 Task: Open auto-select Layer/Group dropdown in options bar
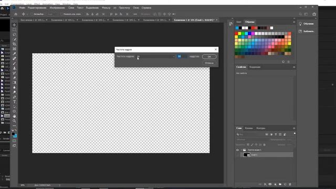(52, 14)
